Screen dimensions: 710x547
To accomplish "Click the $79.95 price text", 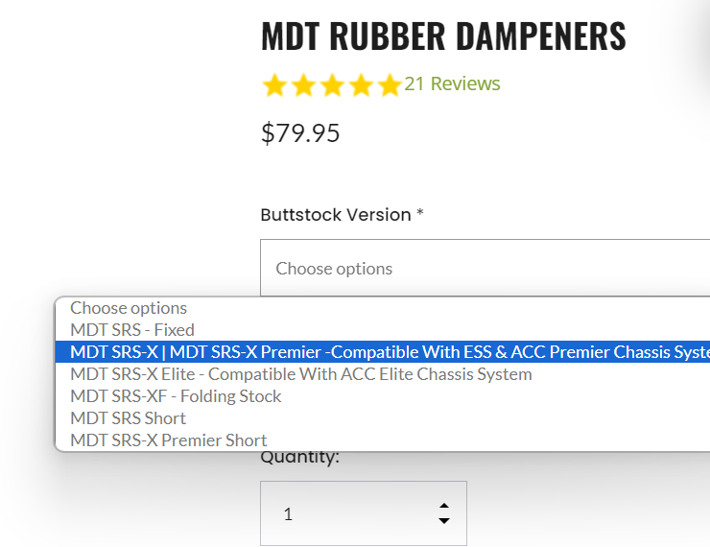I will pyautogui.click(x=300, y=133).
